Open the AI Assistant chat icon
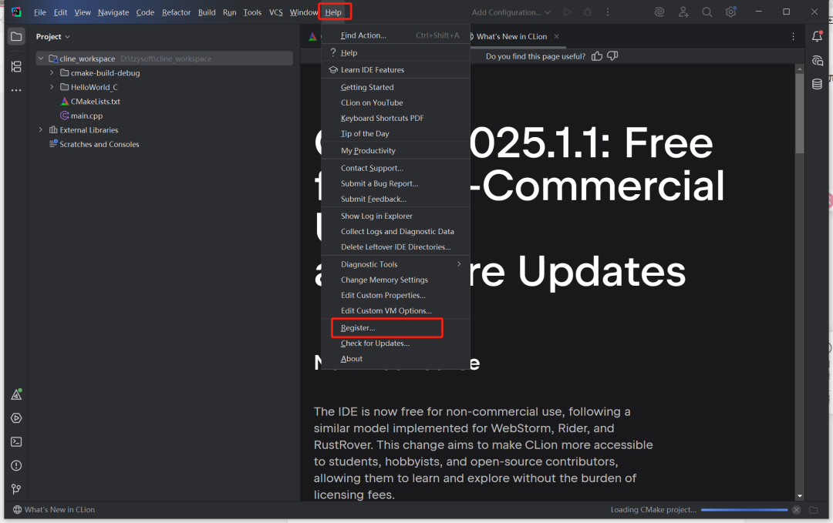The width and height of the screenshot is (833, 523). pos(817,61)
